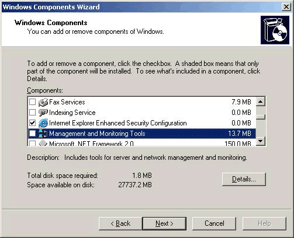
Task: Click the 27737.2 MB available space value
Action: [x=135, y=185]
